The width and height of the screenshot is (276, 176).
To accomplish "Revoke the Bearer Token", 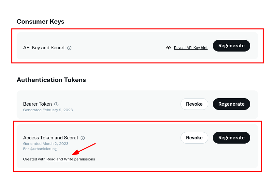I will [x=194, y=104].
